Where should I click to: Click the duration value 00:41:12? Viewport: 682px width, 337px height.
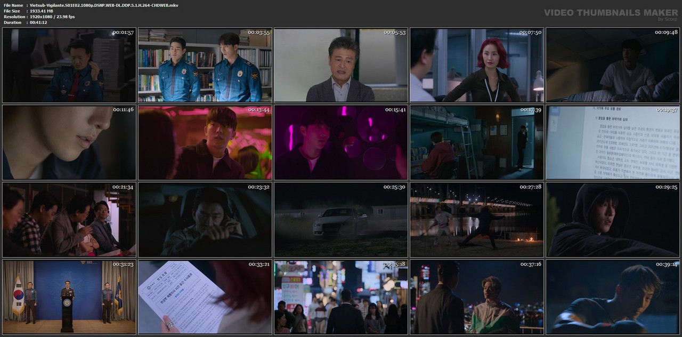38,23
